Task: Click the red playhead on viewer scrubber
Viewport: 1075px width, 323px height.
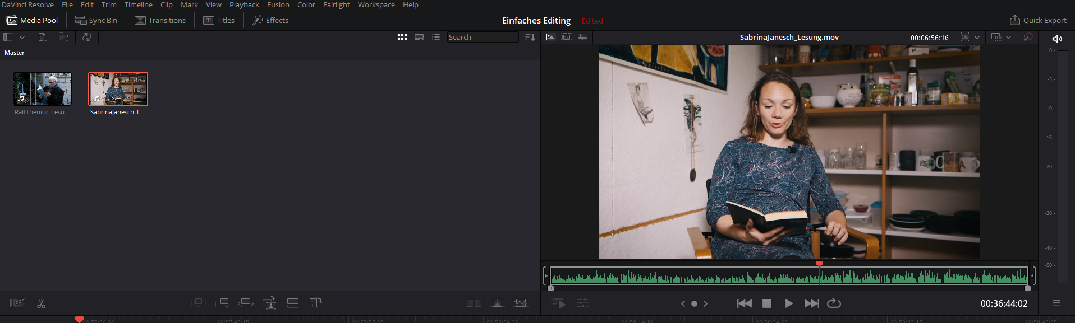Action: point(819,263)
